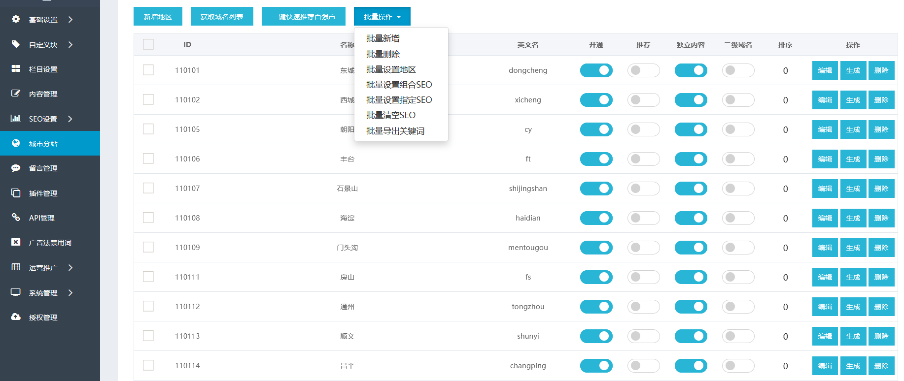Click 编辑 button for row 110101
The height and width of the screenshot is (381, 904).
coord(825,70)
